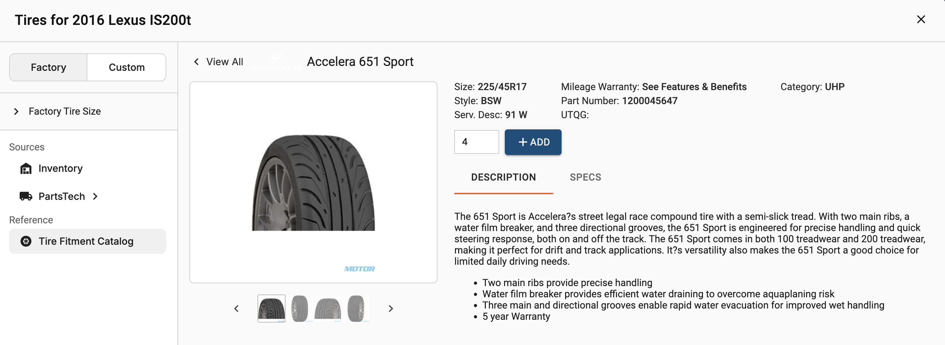Switch to the Factory toggle option
The image size is (945, 345).
48,67
